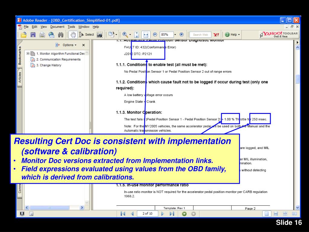309x232 pixels.
Task: Click text J2012 DTC: P2121
Action: (x=138, y=54)
